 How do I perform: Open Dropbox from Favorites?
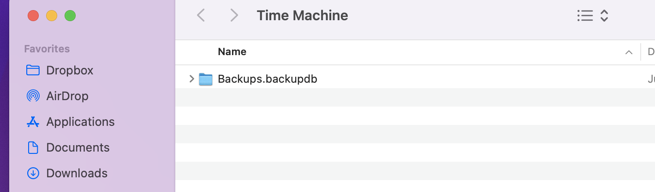click(x=70, y=70)
